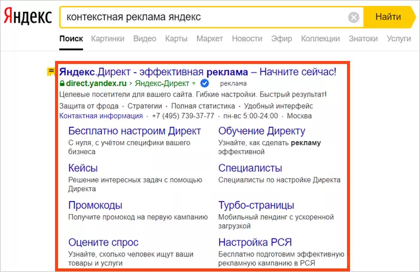Click the Яндекс-Директ breadcrumb link

click(x=162, y=84)
